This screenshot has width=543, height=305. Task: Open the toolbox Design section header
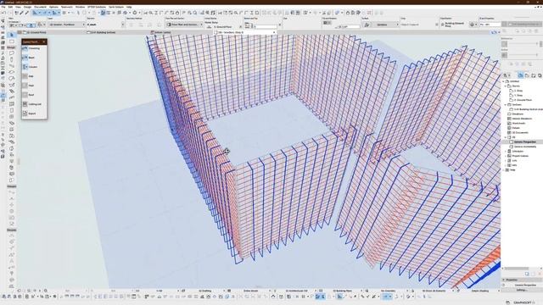12,47
